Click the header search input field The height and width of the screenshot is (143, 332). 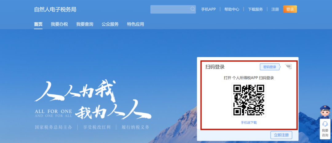tap(173, 9)
